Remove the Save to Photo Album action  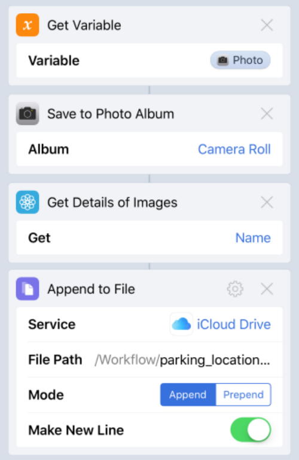(267, 114)
